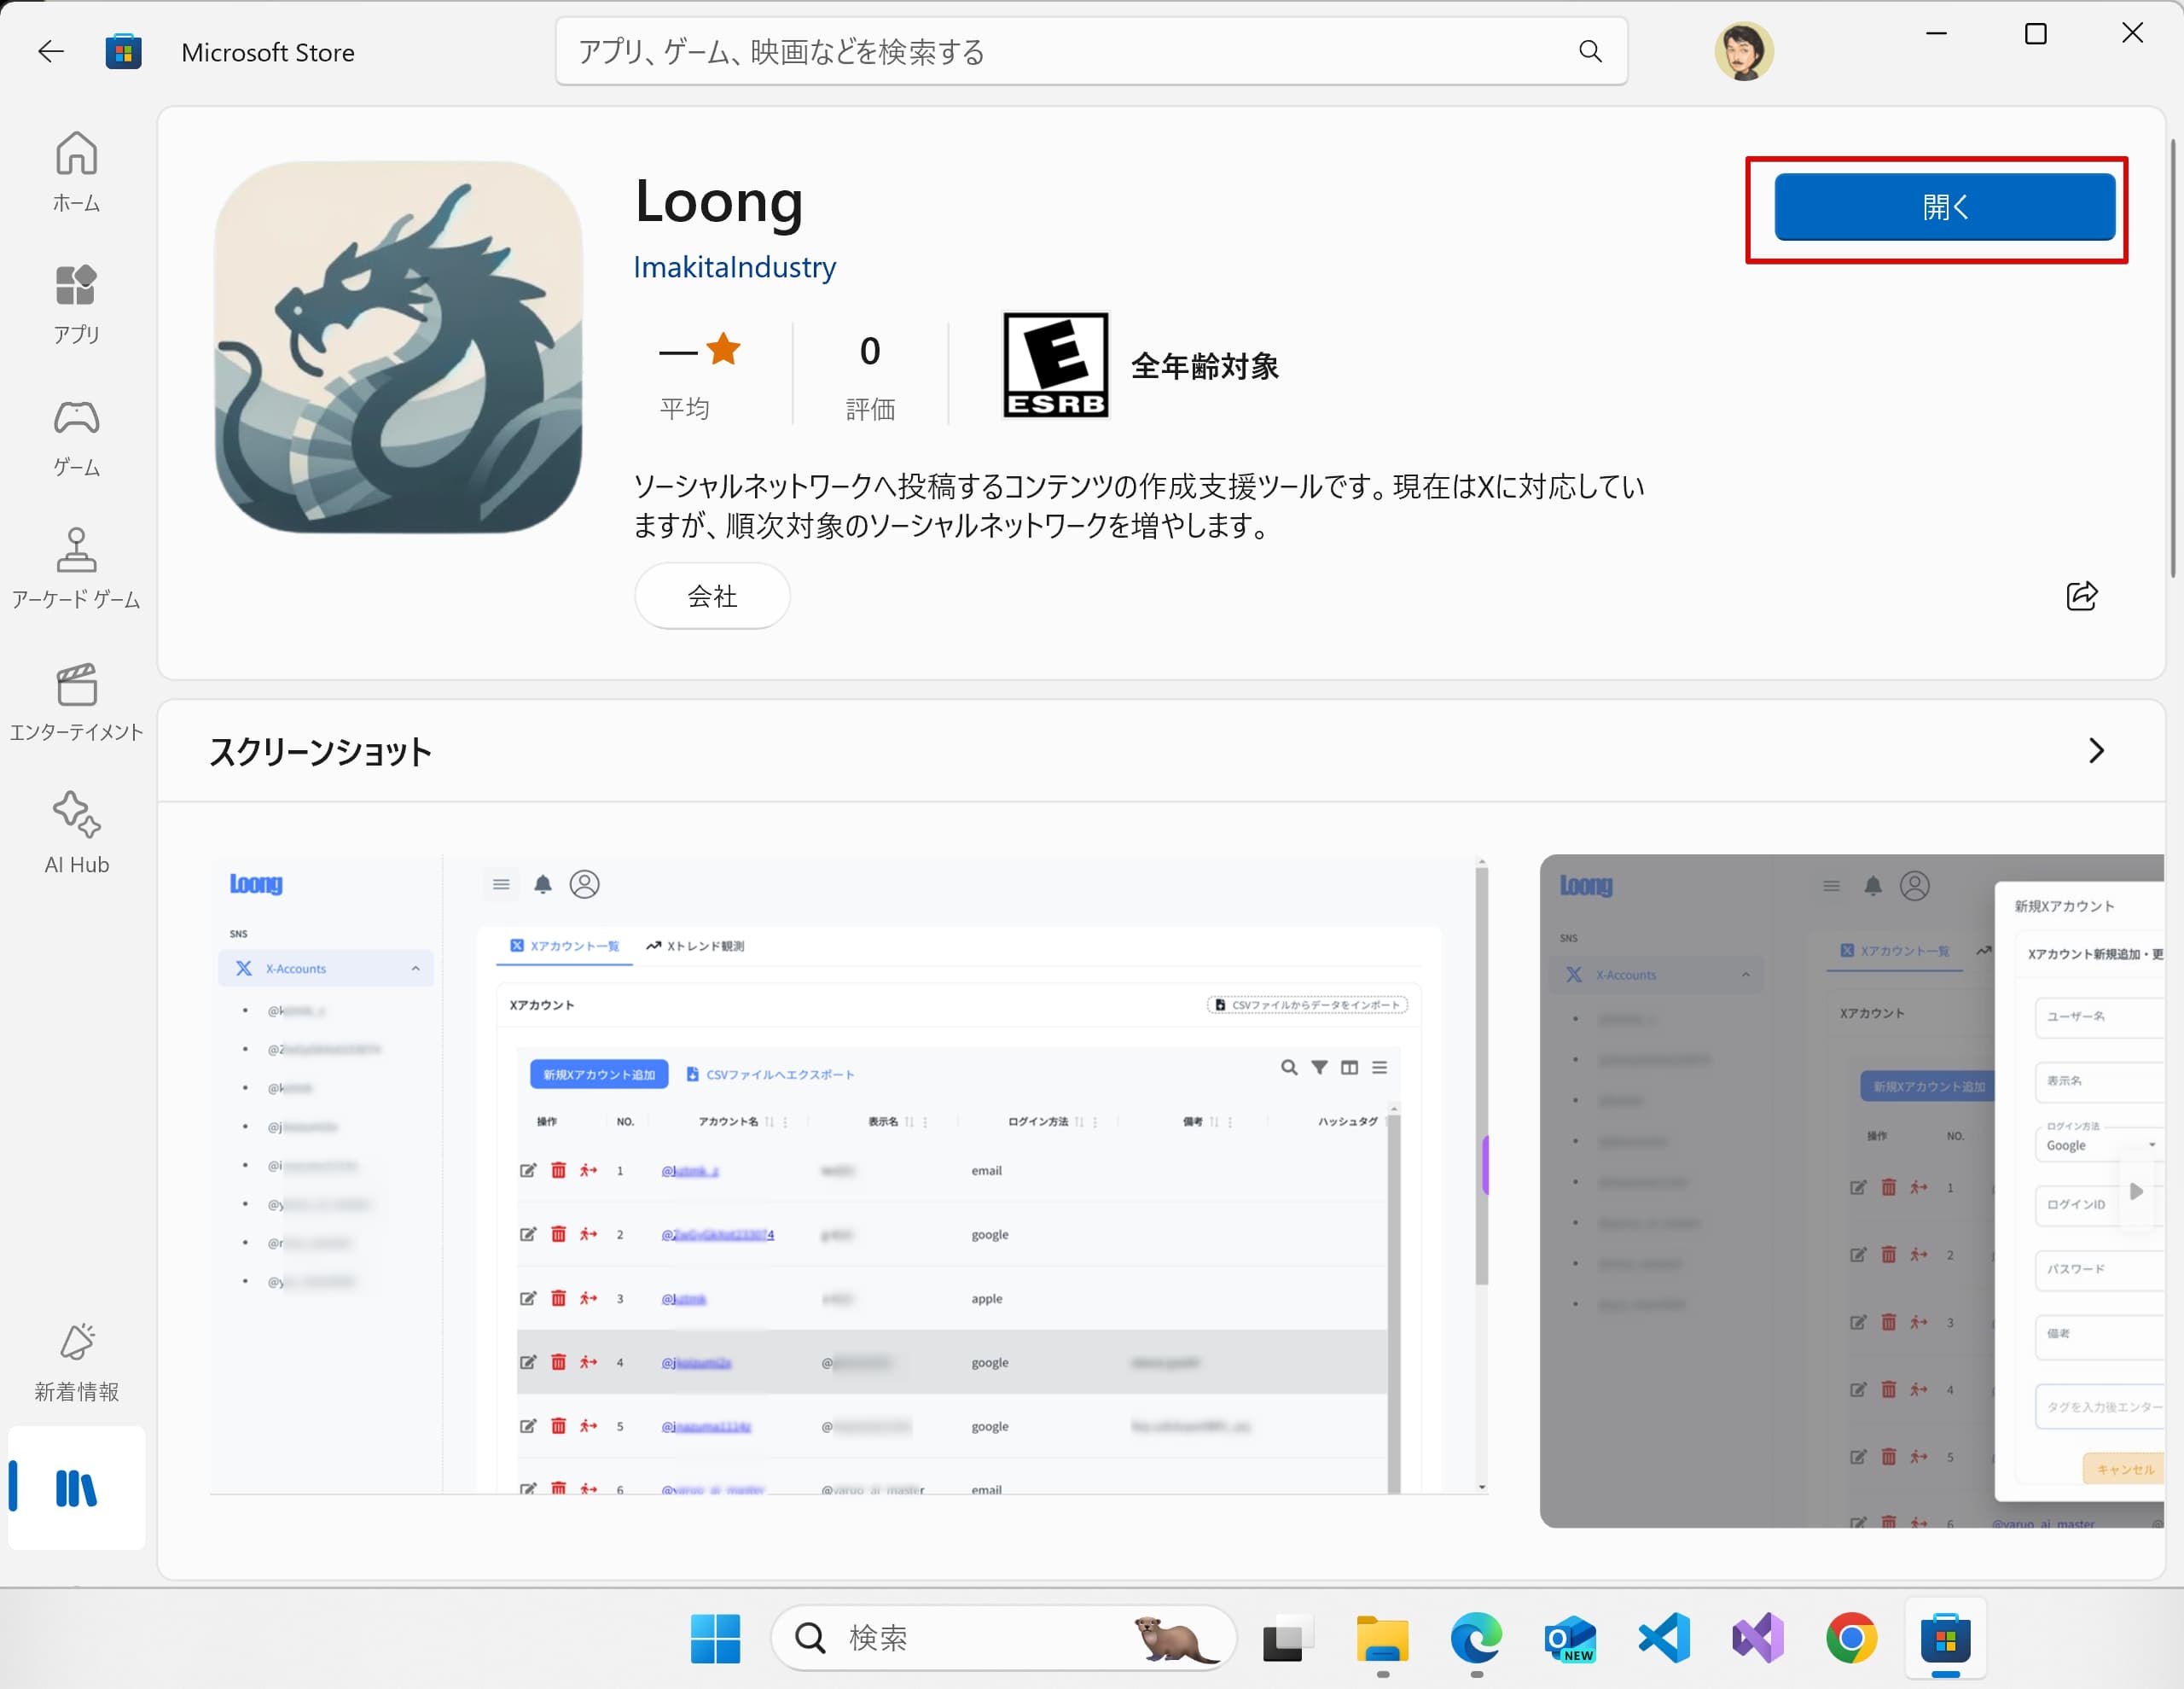Open the AI Hub section

click(x=76, y=834)
